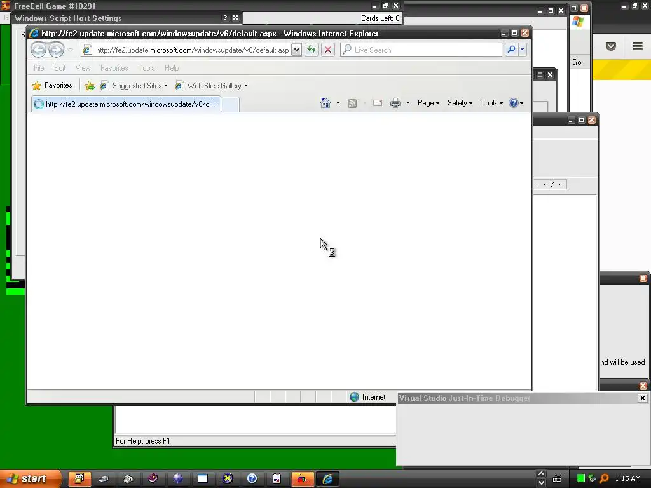Image resolution: width=651 pixels, height=488 pixels.
Task: Expand the Home button dropdown arrow
Action: (x=338, y=103)
